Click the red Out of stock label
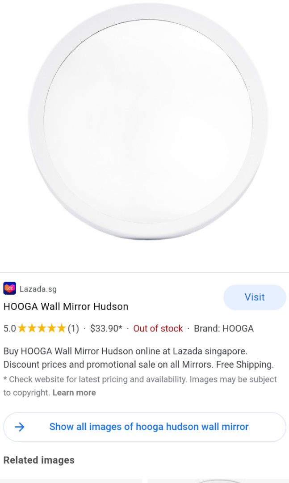 (158, 328)
